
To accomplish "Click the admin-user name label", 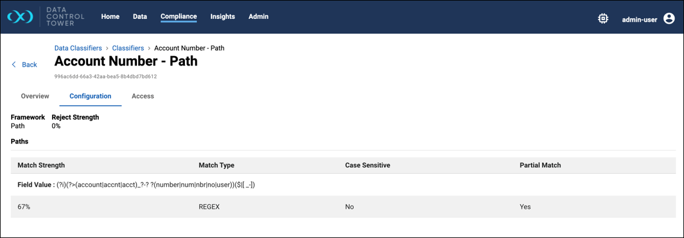I will point(639,19).
